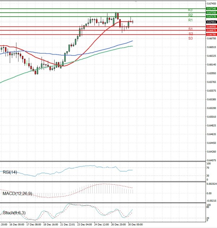
Task: Click the green 0.67340 price tag
Action: [211, 8]
